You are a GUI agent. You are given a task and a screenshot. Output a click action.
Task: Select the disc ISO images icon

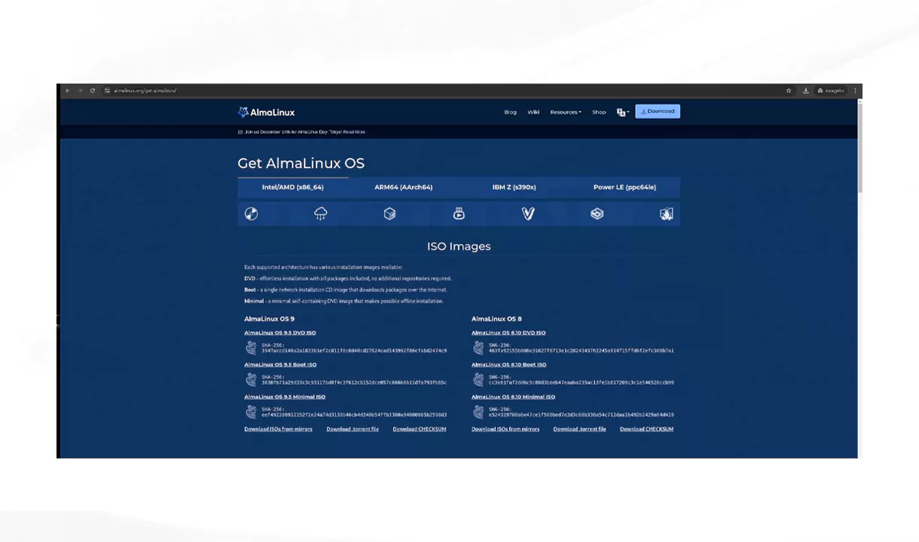(252, 214)
